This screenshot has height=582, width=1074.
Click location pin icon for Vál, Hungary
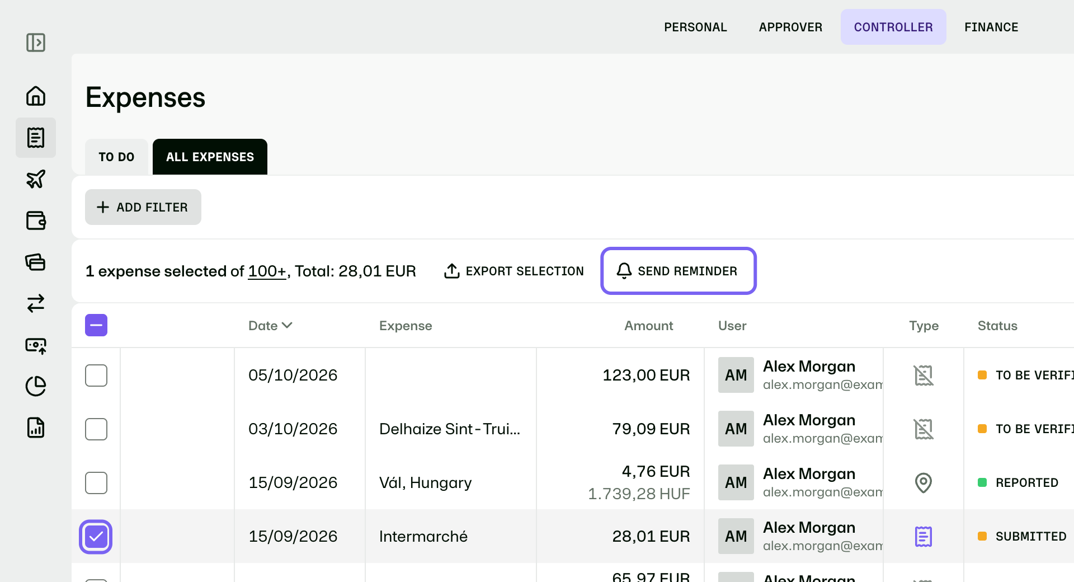click(x=924, y=482)
